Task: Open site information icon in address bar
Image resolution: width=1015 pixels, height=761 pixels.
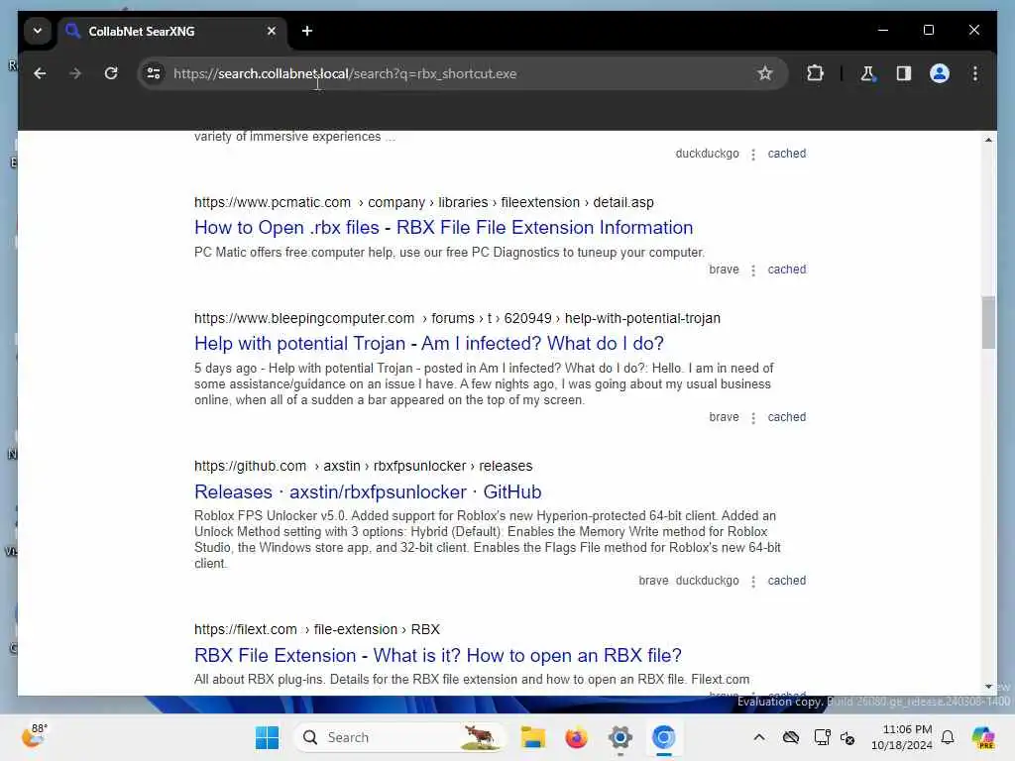Action: [x=154, y=73]
